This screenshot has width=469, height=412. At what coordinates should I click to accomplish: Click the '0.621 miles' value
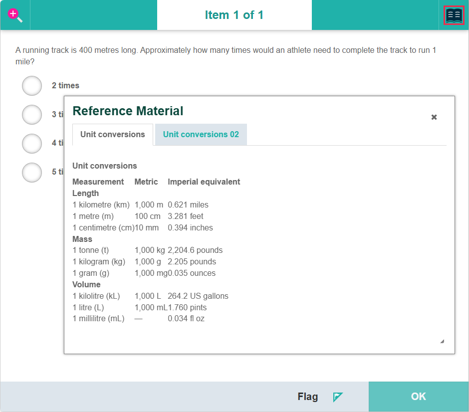pyautogui.click(x=188, y=205)
